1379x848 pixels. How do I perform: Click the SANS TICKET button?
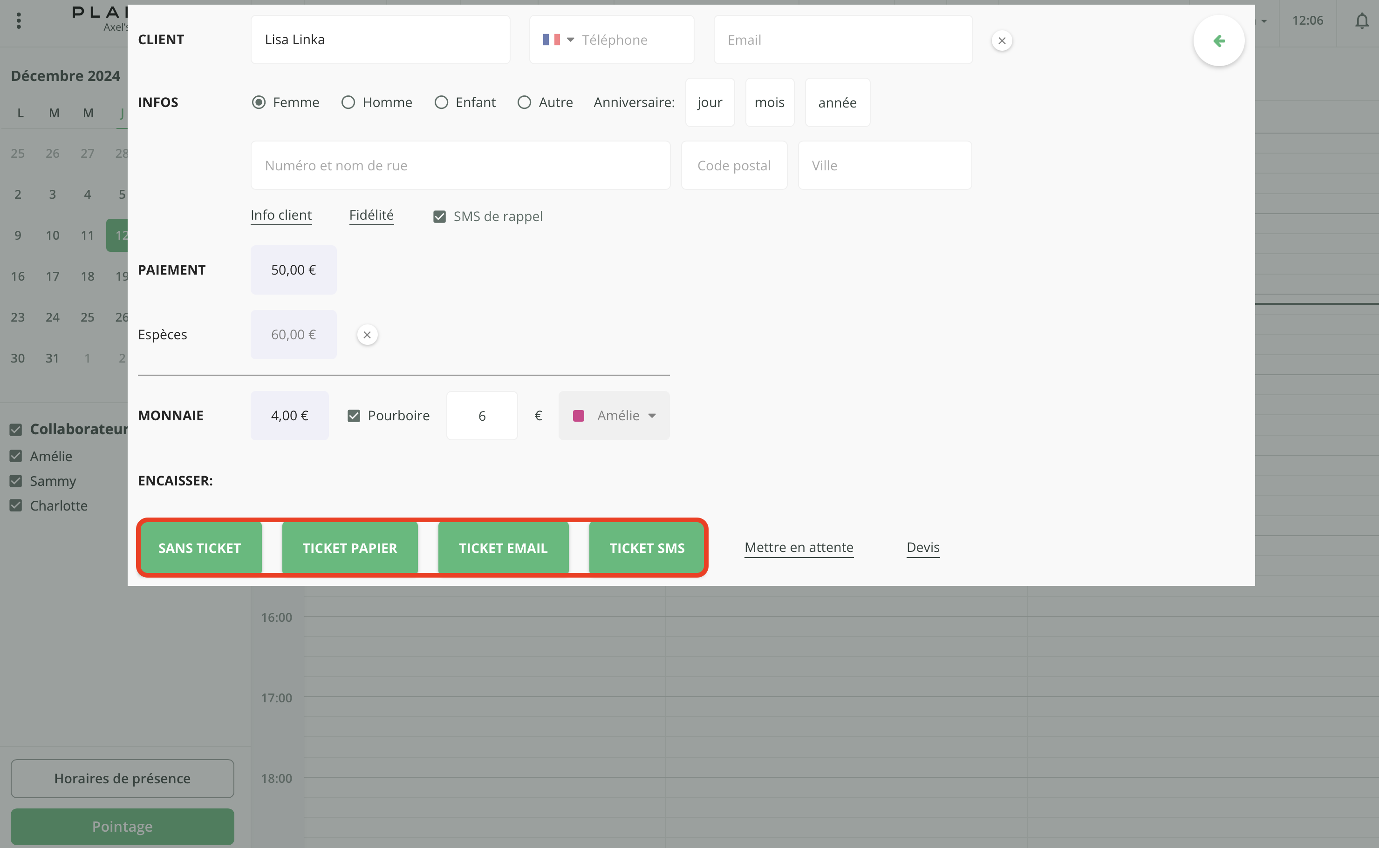click(200, 548)
